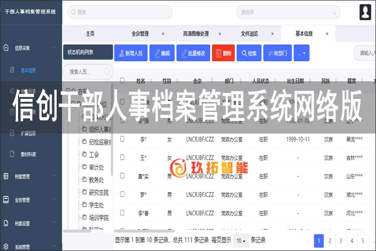
Task: Close the 文件浏览 tab with its x
Action: point(272,34)
